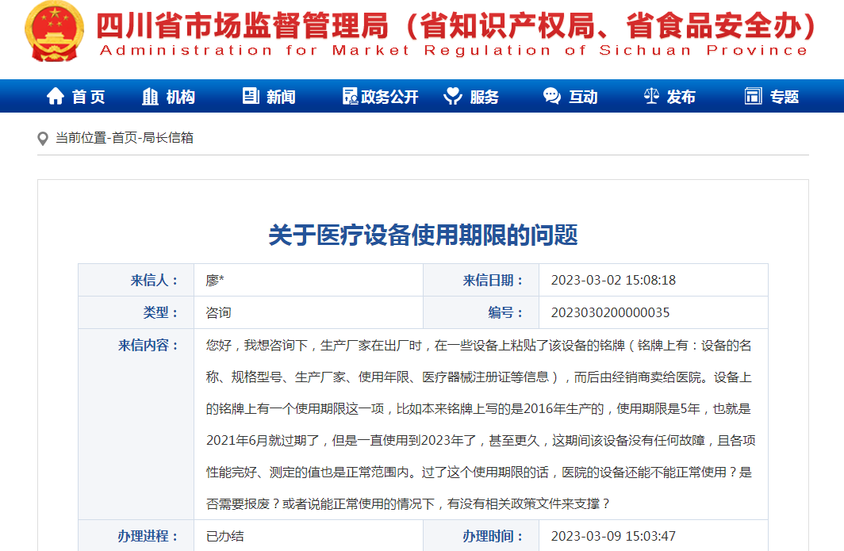844x551 pixels.
Task: Click the speech bubble icon next to 互动
Action: [x=551, y=95]
